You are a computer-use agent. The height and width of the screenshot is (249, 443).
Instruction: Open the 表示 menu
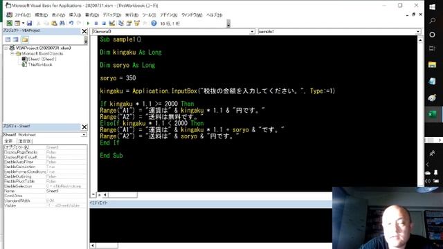pos(58,15)
